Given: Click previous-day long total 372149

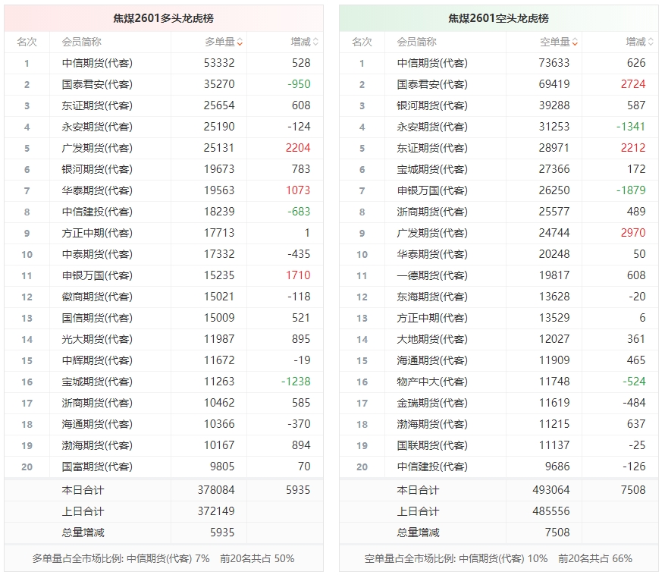Looking at the screenshot, I should click(x=216, y=511).
